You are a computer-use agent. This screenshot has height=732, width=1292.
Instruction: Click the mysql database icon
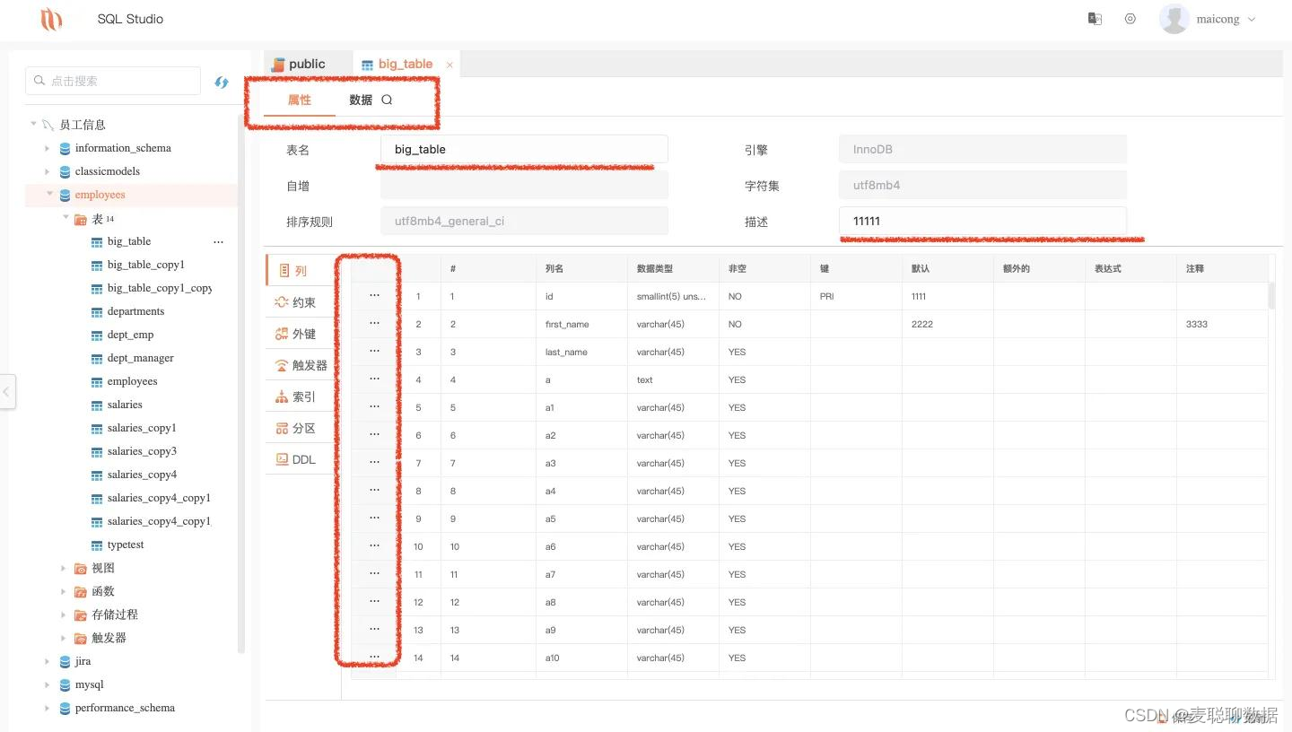(65, 684)
